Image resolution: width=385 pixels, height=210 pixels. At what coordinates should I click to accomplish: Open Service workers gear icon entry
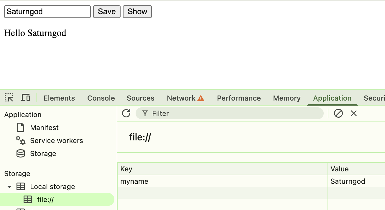pyautogui.click(x=21, y=140)
